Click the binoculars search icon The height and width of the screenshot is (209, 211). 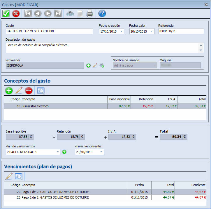pos(70,14)
